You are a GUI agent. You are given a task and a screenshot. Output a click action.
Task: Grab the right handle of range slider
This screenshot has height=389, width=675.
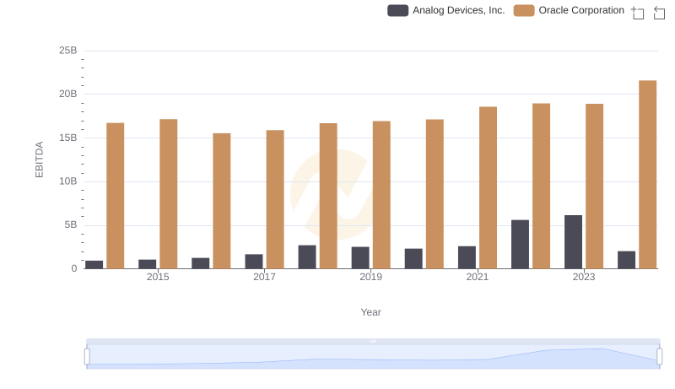(x=660, y=357)
